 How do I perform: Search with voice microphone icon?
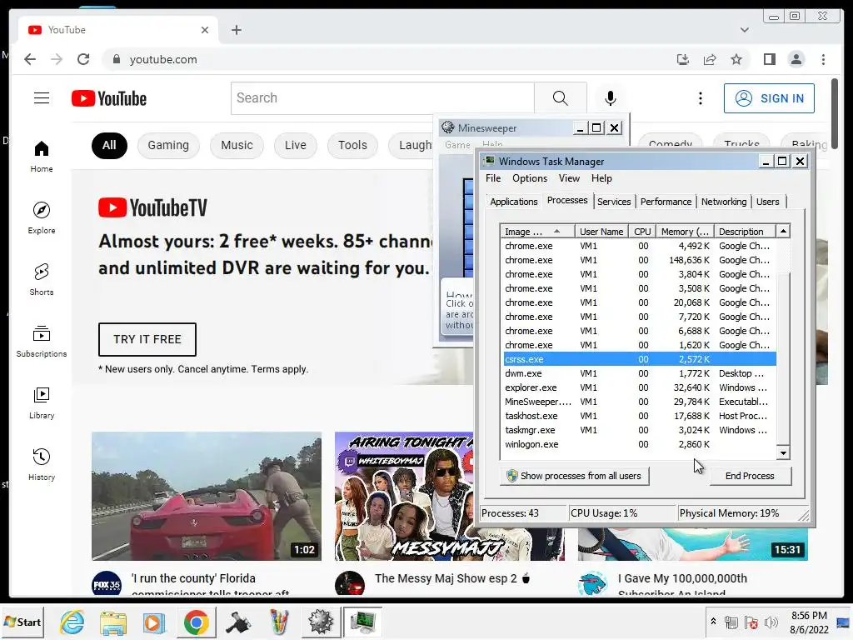point(611,98)
